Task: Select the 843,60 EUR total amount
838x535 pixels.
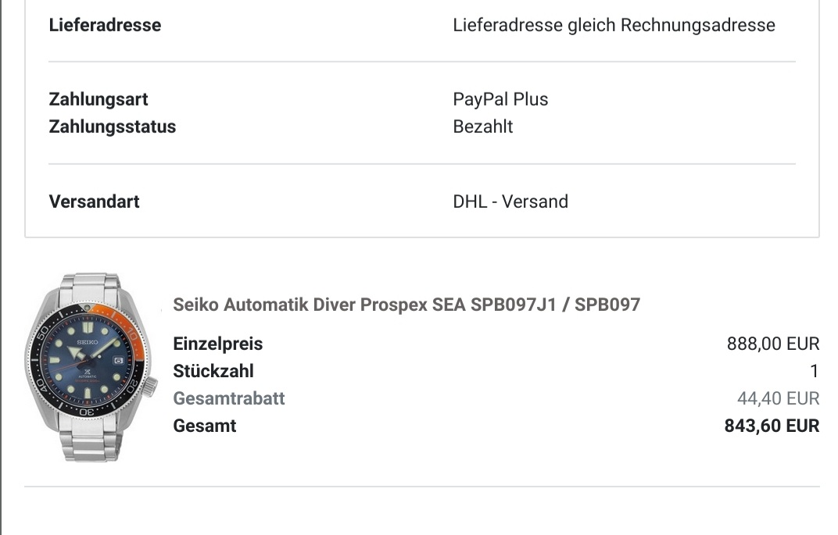Action: 772,426
